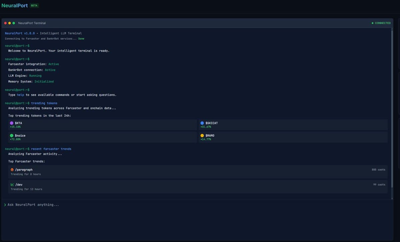Click the +14.77% change value
The width and height of the screenshot is (400, 242).
[206, 139]
